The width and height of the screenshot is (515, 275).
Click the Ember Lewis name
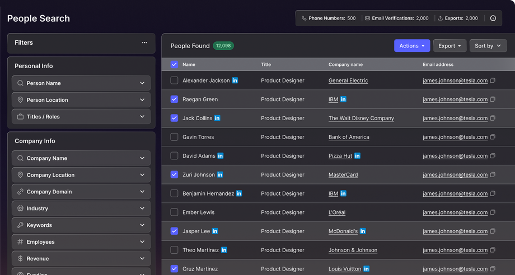tap(198, 212)
